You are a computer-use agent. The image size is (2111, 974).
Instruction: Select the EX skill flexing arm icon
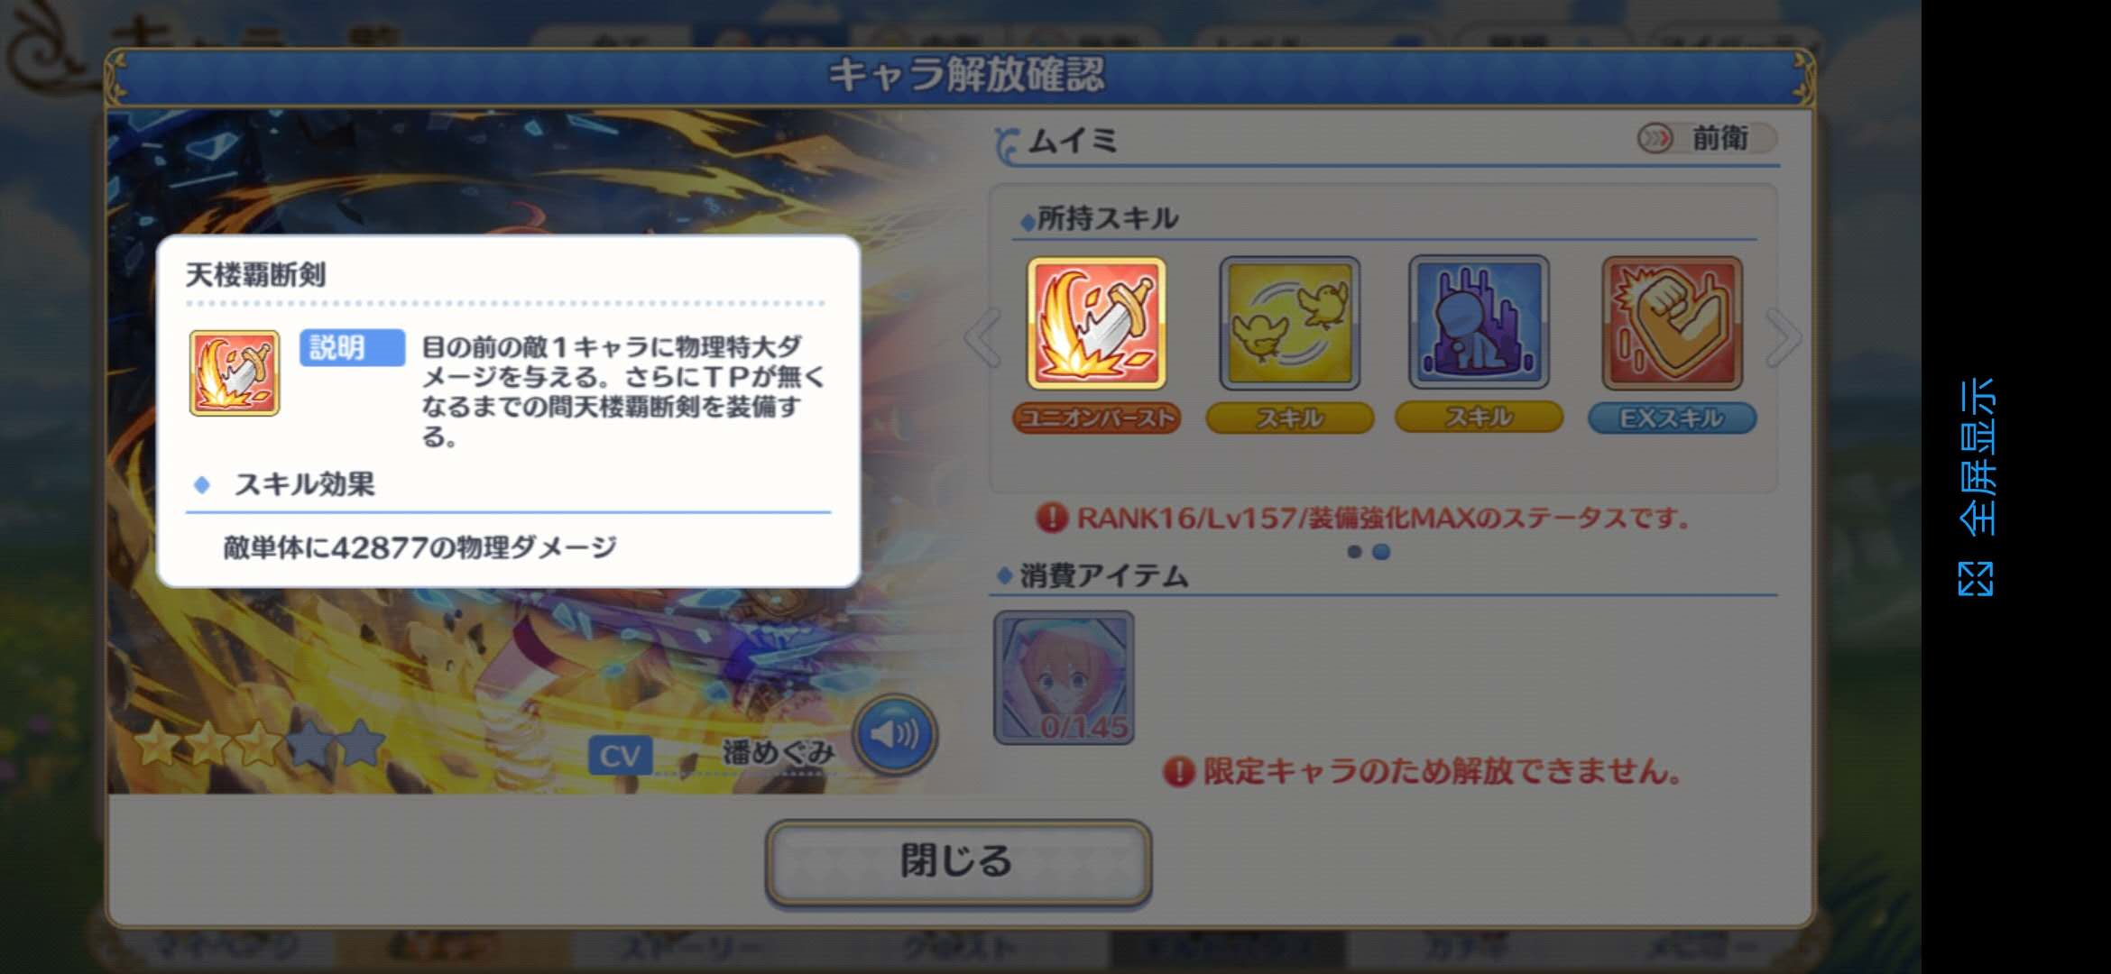coord(1672,324)
